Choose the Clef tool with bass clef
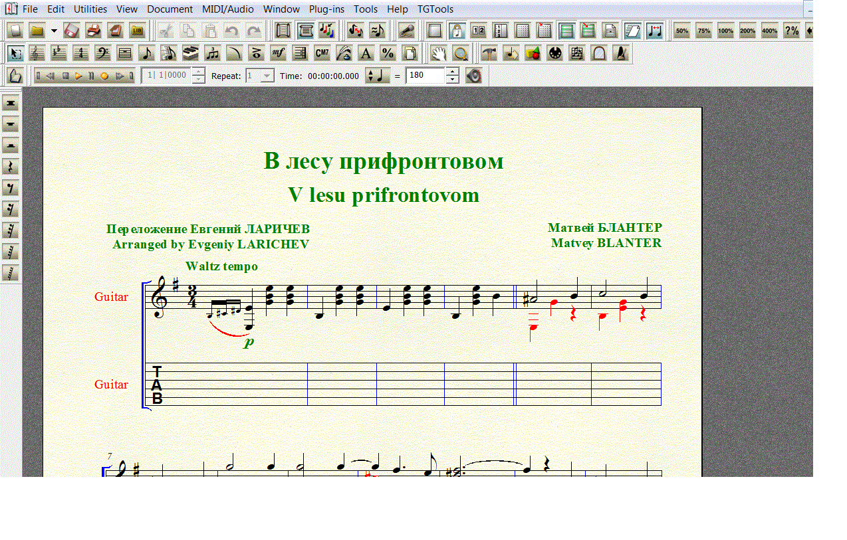The height and width of the screenshot is (540, 847). tap(103, 54)
